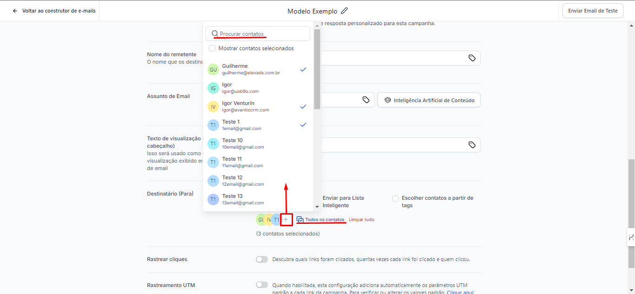Click tag icon in preview text field
635x294 pixels.
pos(472,145)
